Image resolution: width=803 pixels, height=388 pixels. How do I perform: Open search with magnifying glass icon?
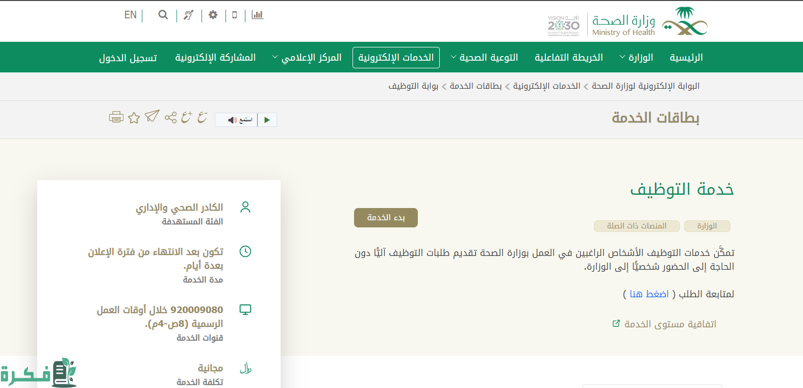coord(163,15)
